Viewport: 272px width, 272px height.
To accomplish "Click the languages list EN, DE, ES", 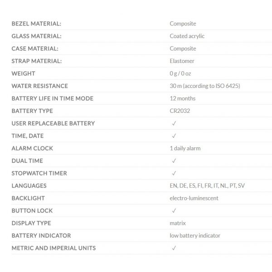I will [x=207, y=186].
